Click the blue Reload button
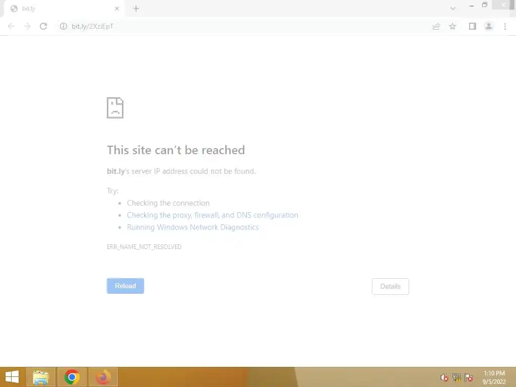This screenshot has width=516, height=387. coord(125,286)
